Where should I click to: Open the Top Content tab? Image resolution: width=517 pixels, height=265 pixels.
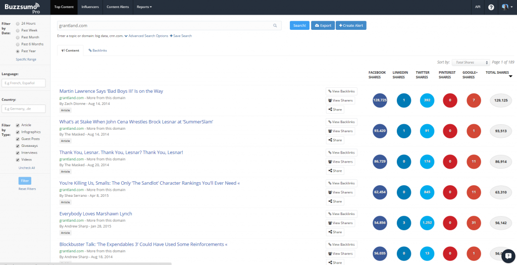tap(64, 7)
